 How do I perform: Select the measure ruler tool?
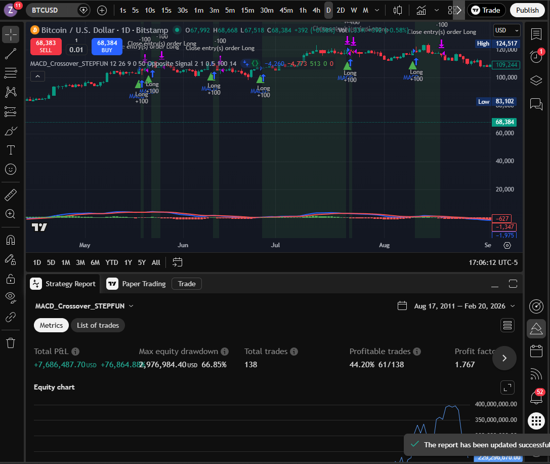[x=11, y=195]
